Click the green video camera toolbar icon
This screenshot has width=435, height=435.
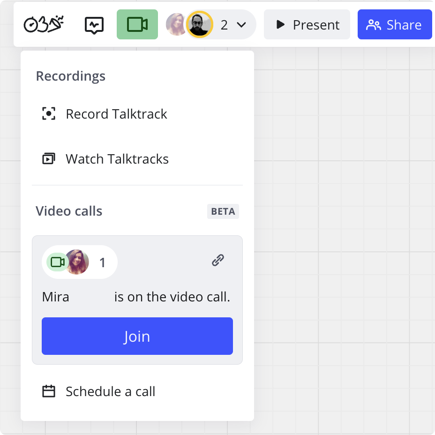(137, 24)
